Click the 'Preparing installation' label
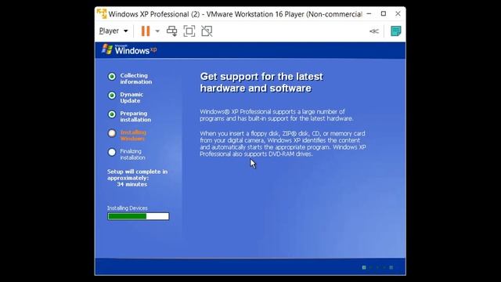This screenshot has width=501, height=282. [x=135, y=117]
